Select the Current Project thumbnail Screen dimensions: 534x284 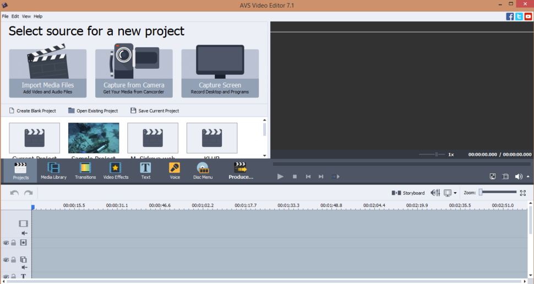click(34, 138)
